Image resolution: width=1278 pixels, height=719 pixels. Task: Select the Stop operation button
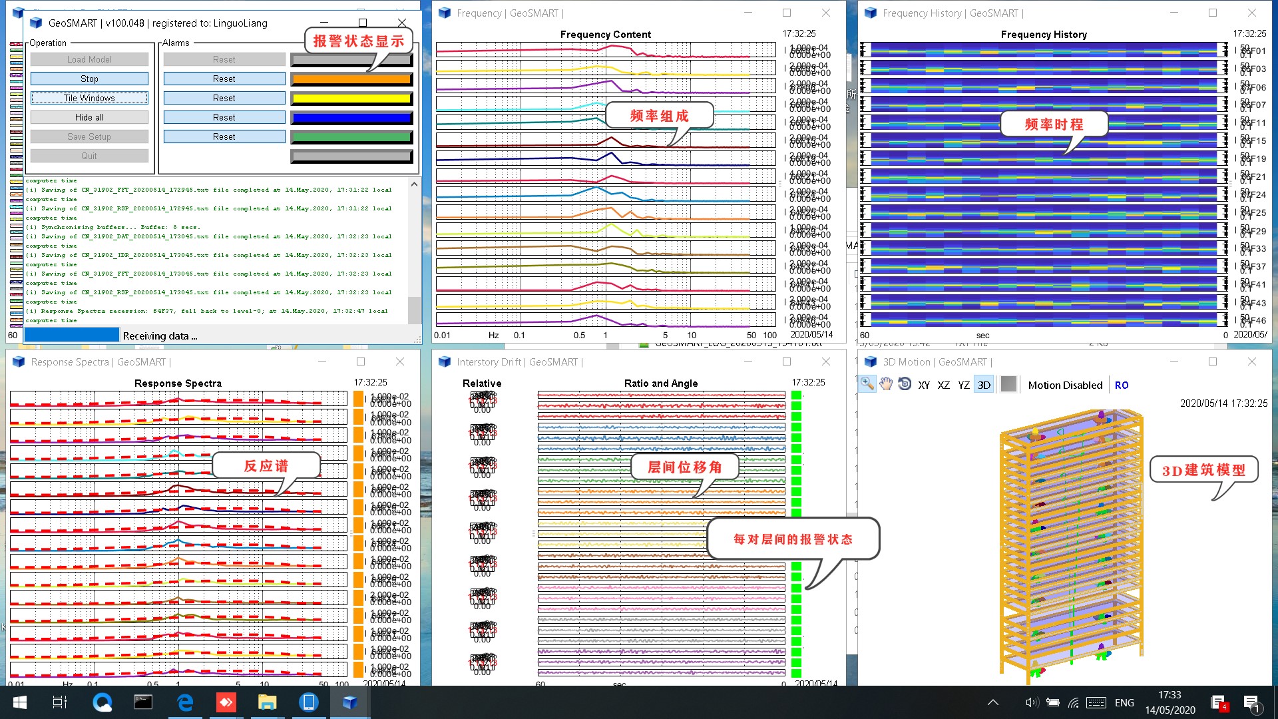[88, 78]
